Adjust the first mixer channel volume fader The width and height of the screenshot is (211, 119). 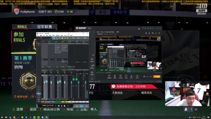(x=44, y=82)
